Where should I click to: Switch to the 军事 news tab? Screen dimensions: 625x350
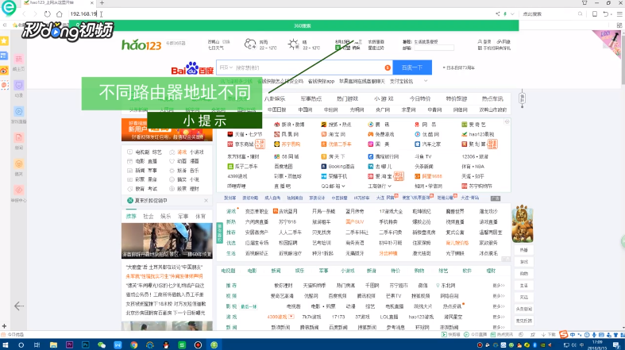(183, 216)
